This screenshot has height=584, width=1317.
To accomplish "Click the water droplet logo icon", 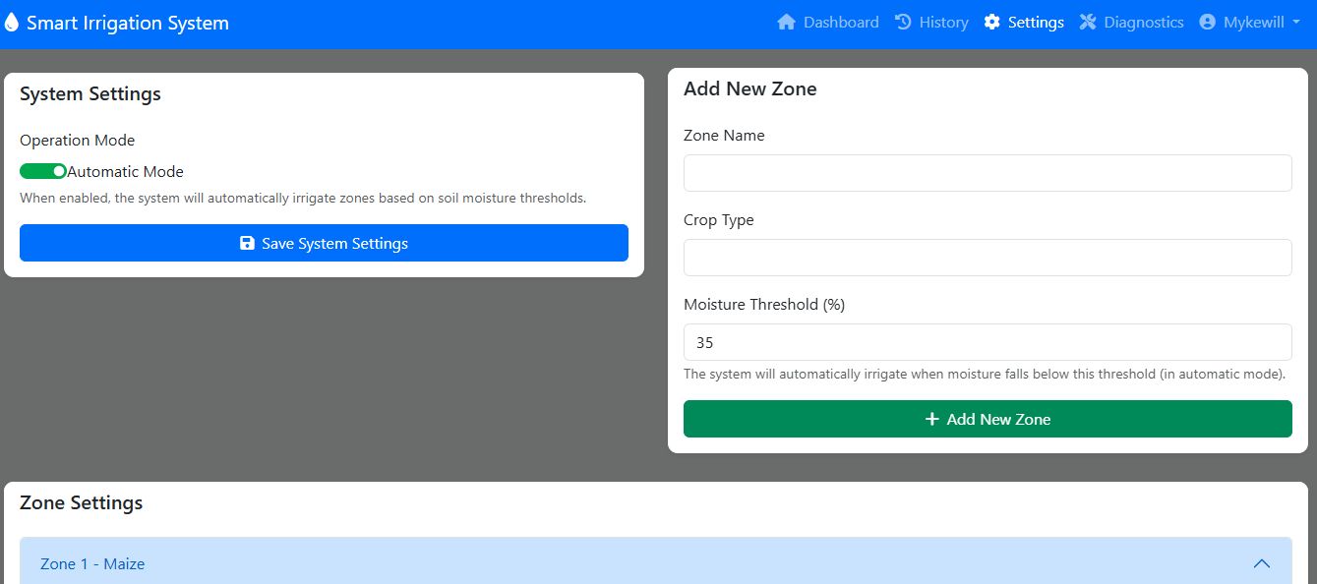I will pyautogui.click(x=12, y=23).
